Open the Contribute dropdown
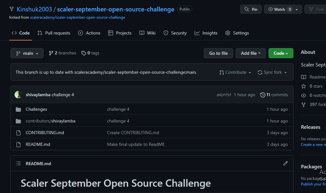326x193 pixels. (235, 72)
